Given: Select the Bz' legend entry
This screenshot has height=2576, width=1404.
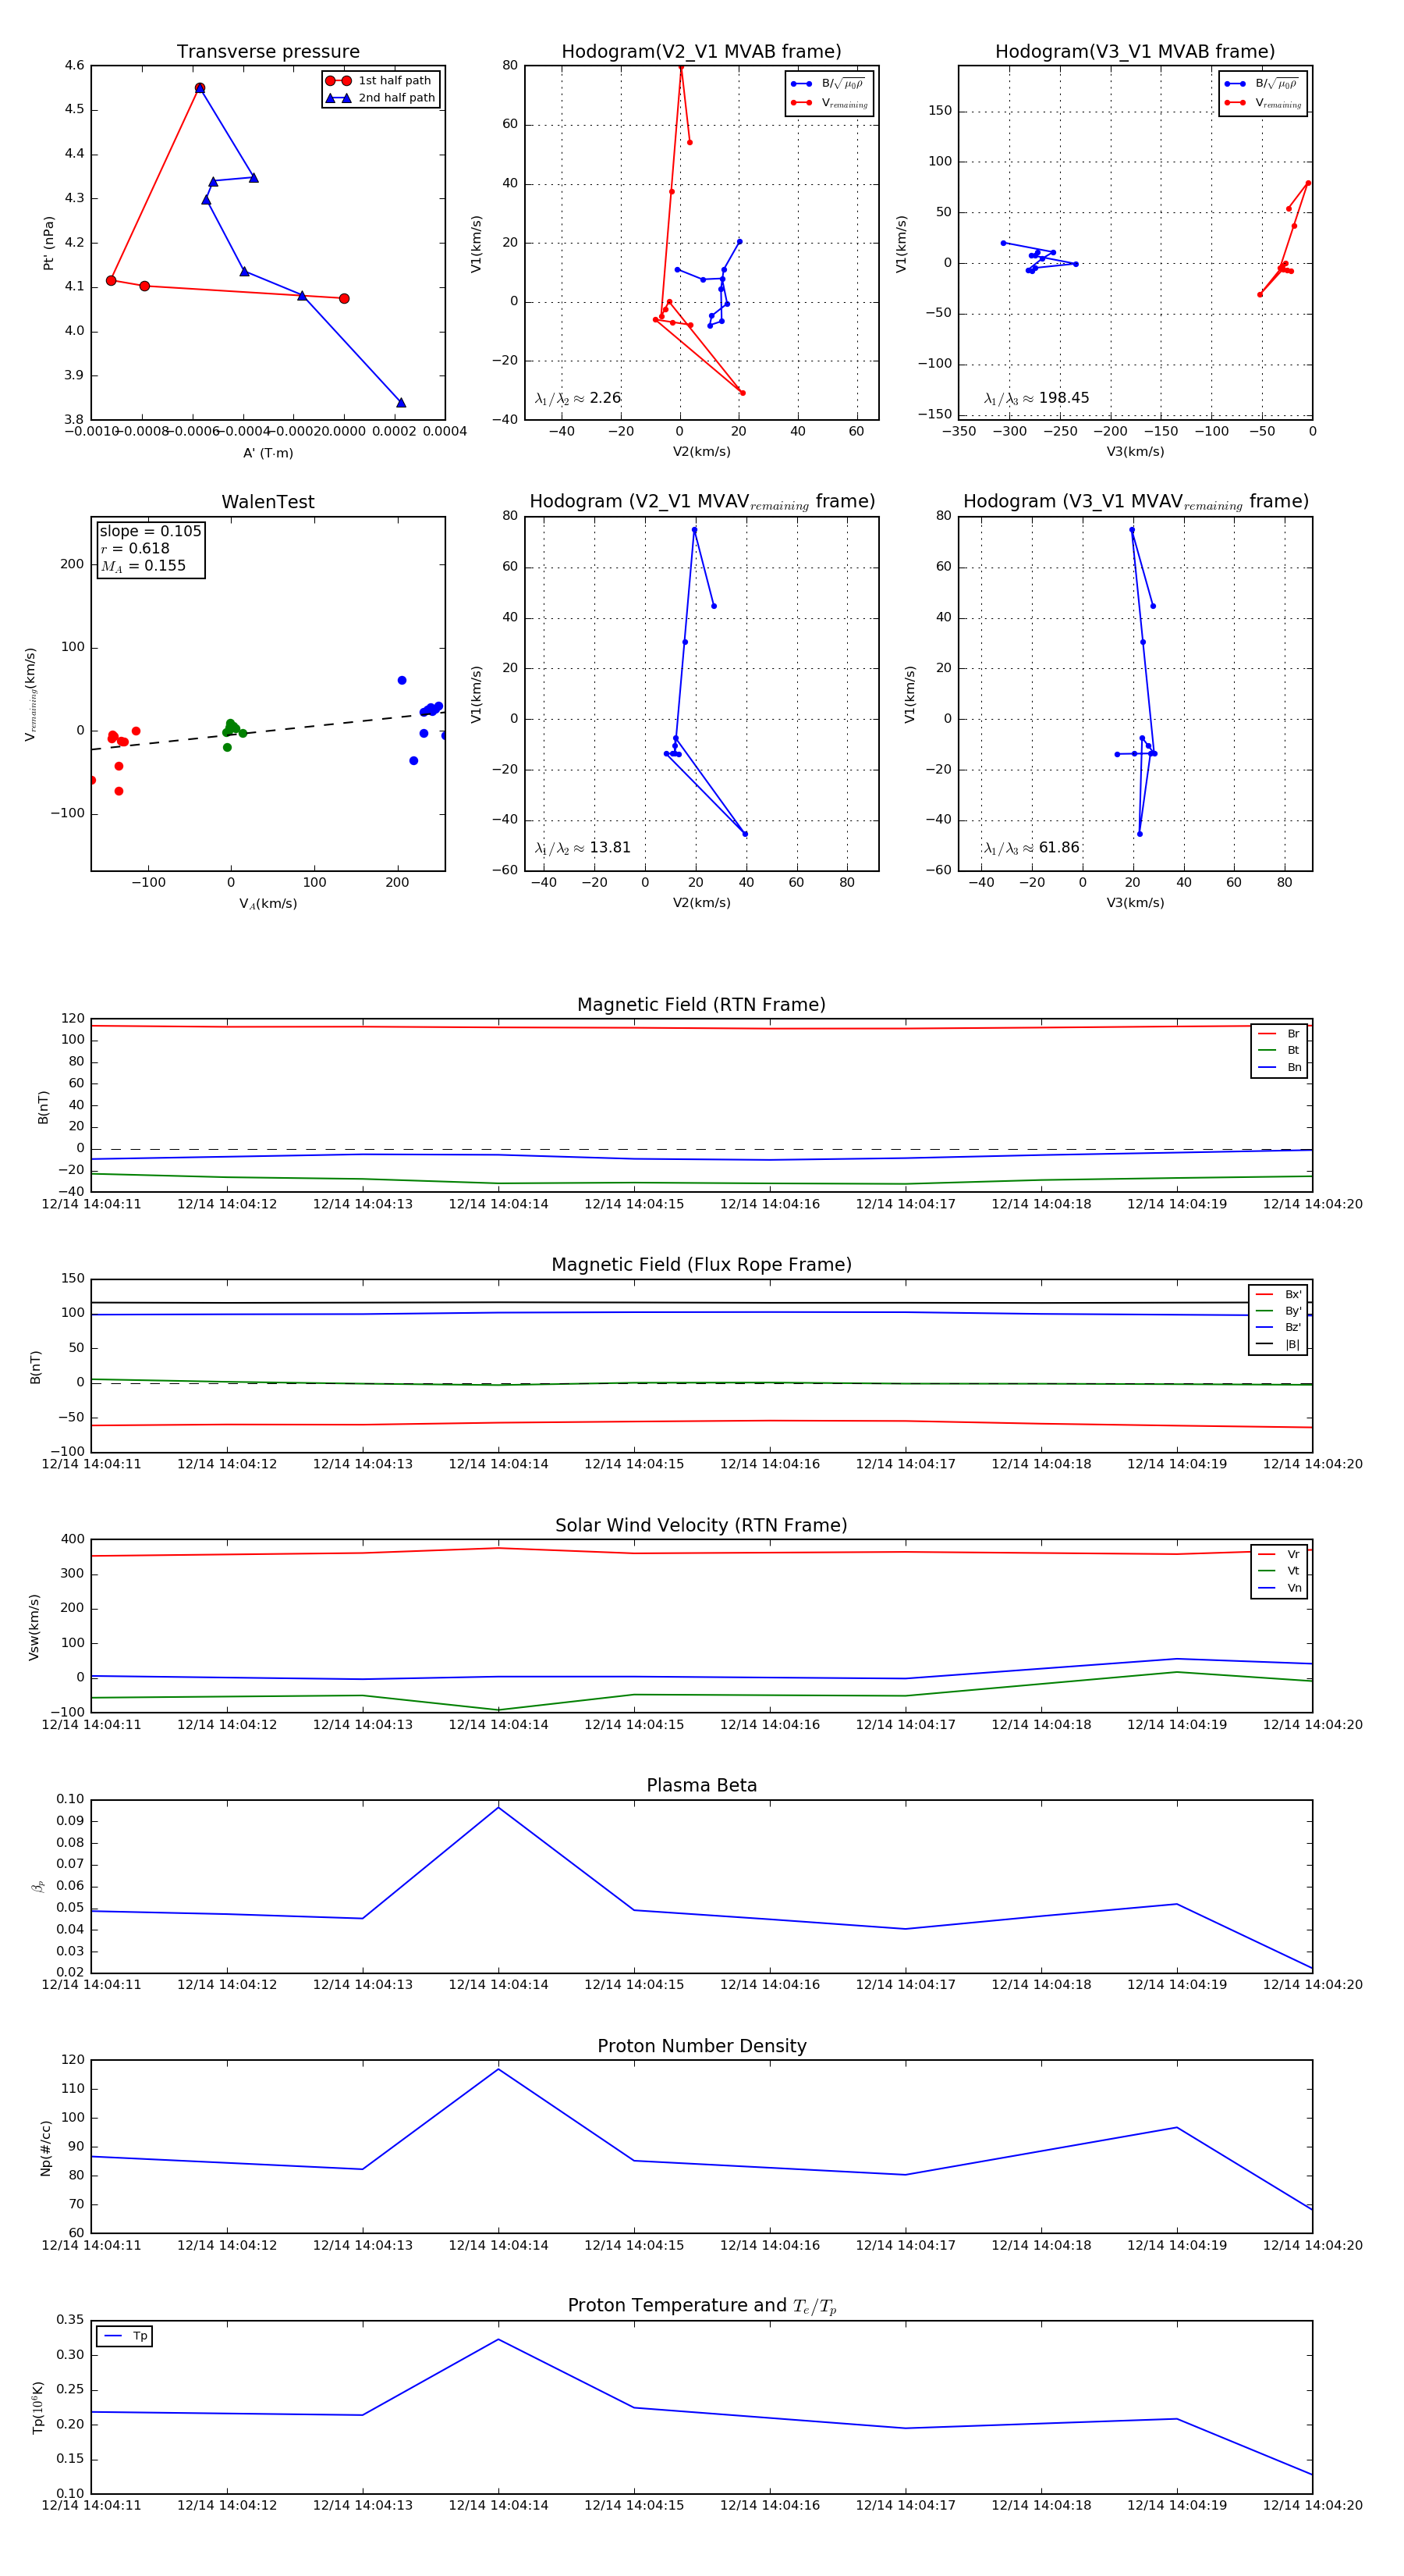Looking at the screenshot, I should point(1278,1328).
